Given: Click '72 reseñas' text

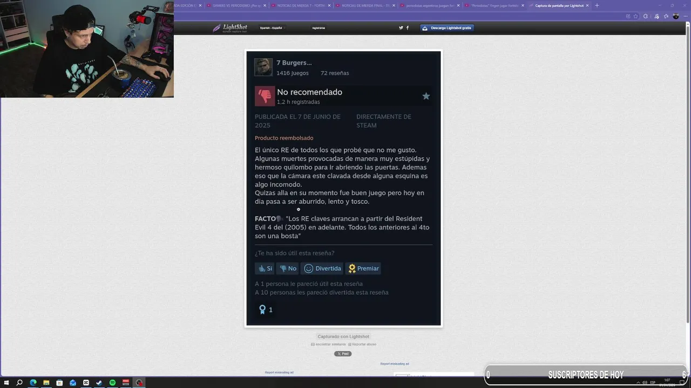Looking at the screenshot, I should (335, 73).
